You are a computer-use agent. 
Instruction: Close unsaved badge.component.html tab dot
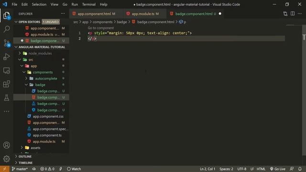tap(220, 14)
